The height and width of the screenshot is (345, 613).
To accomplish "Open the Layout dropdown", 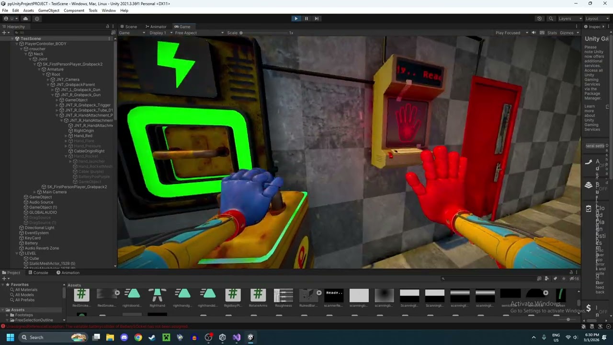I will (597, 19).
